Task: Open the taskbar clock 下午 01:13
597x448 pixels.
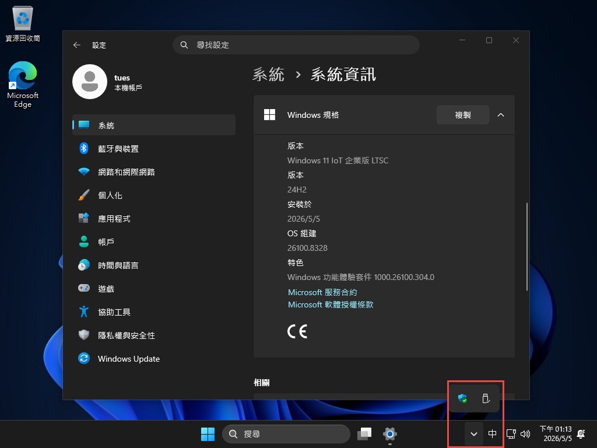Action: 556,434
